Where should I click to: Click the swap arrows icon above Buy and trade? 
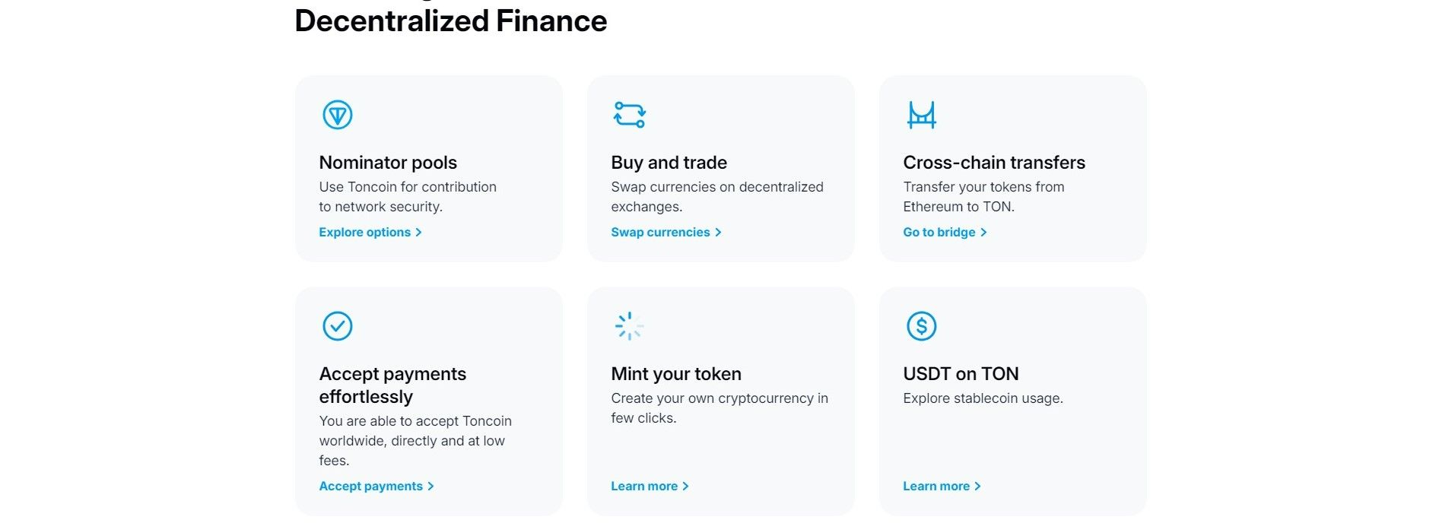point(629,115)
